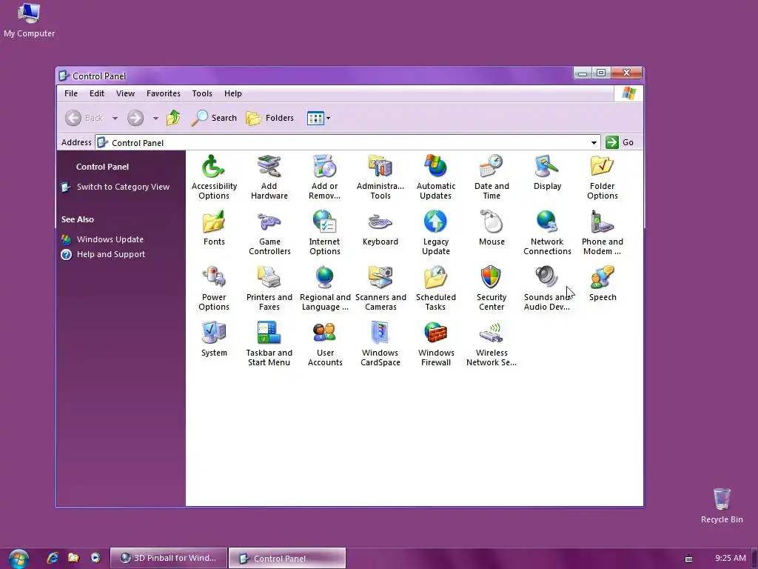Open the File menu

pyautogui.click(x=71, y=93)
